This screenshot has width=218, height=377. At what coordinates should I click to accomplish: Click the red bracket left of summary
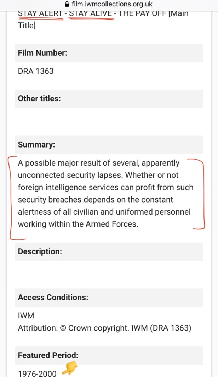(x=11, y=199)
